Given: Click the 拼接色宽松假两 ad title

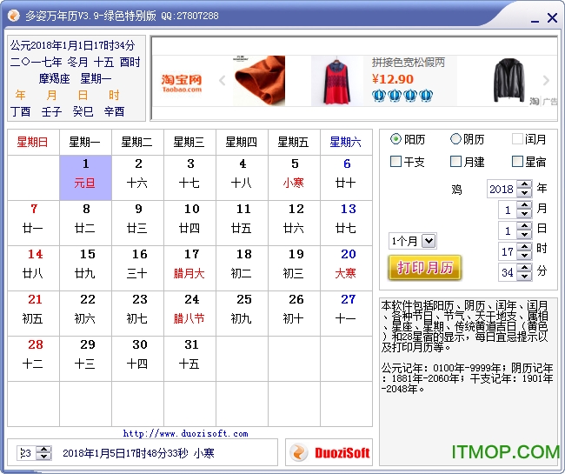Looking at the screenshot, I should [409, 63].
